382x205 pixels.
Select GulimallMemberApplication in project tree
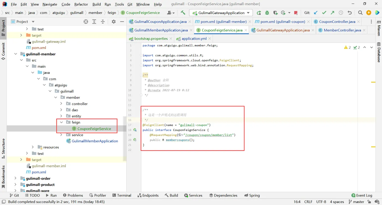[x=95, y=141]
